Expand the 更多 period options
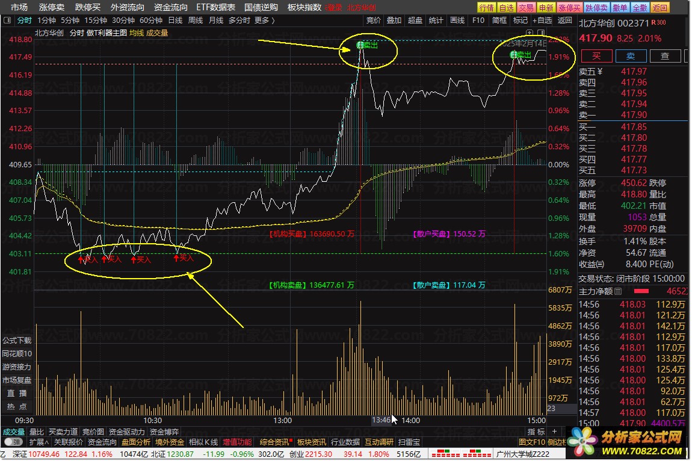 (x=264, y=20)
